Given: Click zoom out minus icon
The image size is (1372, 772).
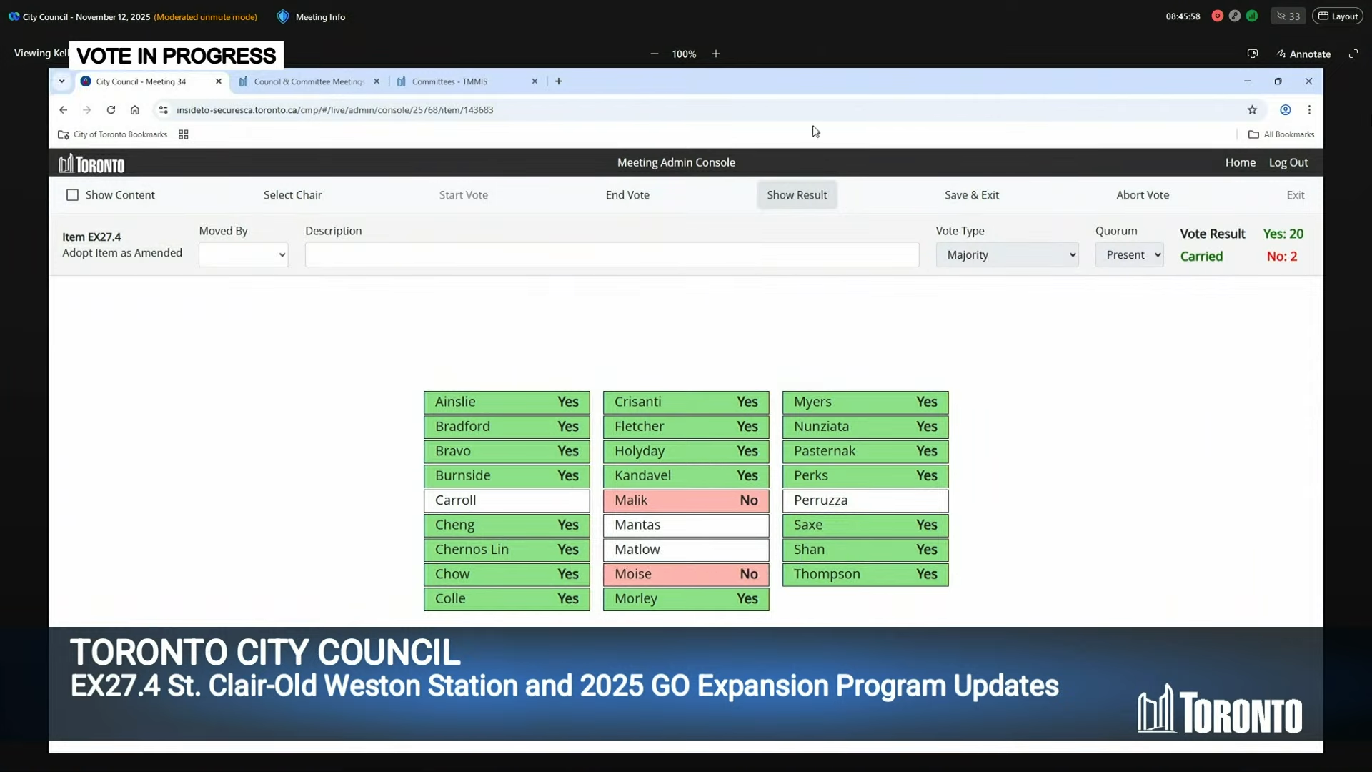Looking at the screenshot, I should coord(654,54).
